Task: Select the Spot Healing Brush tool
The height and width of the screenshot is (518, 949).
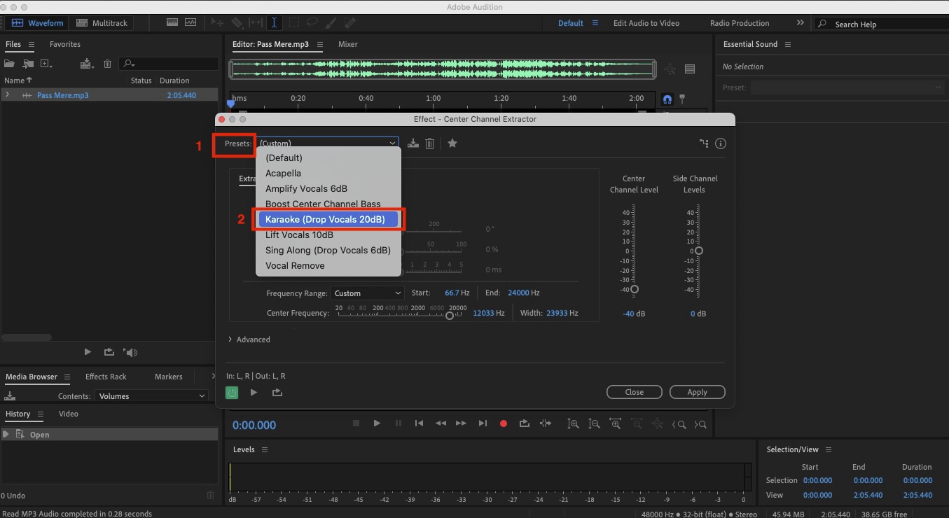Action: coord(350,22)
